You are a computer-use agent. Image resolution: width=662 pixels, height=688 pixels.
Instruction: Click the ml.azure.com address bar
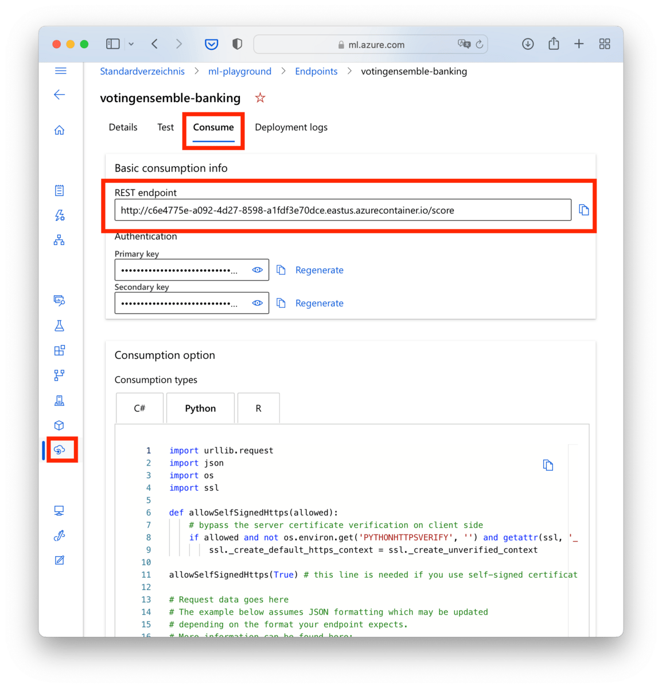371,44
